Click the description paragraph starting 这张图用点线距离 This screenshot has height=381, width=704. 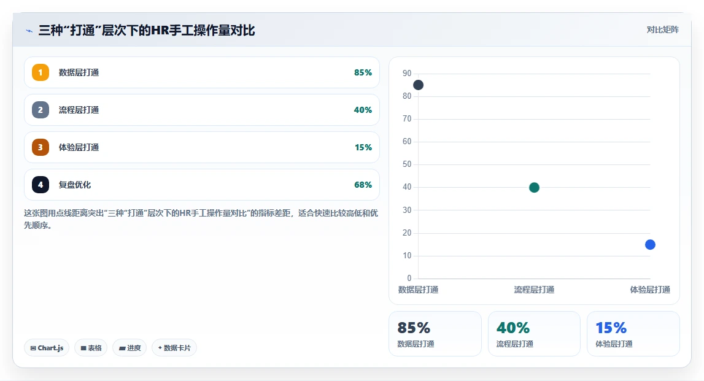tap(201, 219)
